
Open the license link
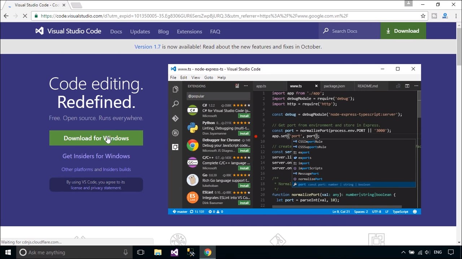click(x=76, y=188)
